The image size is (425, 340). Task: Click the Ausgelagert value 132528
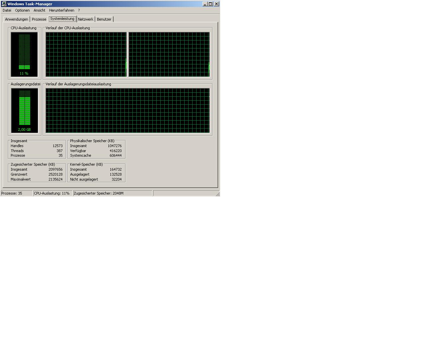point(116,174)
